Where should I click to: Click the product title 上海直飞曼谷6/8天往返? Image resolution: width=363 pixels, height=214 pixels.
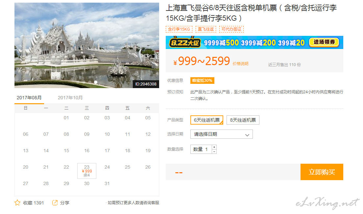(251, 13)
